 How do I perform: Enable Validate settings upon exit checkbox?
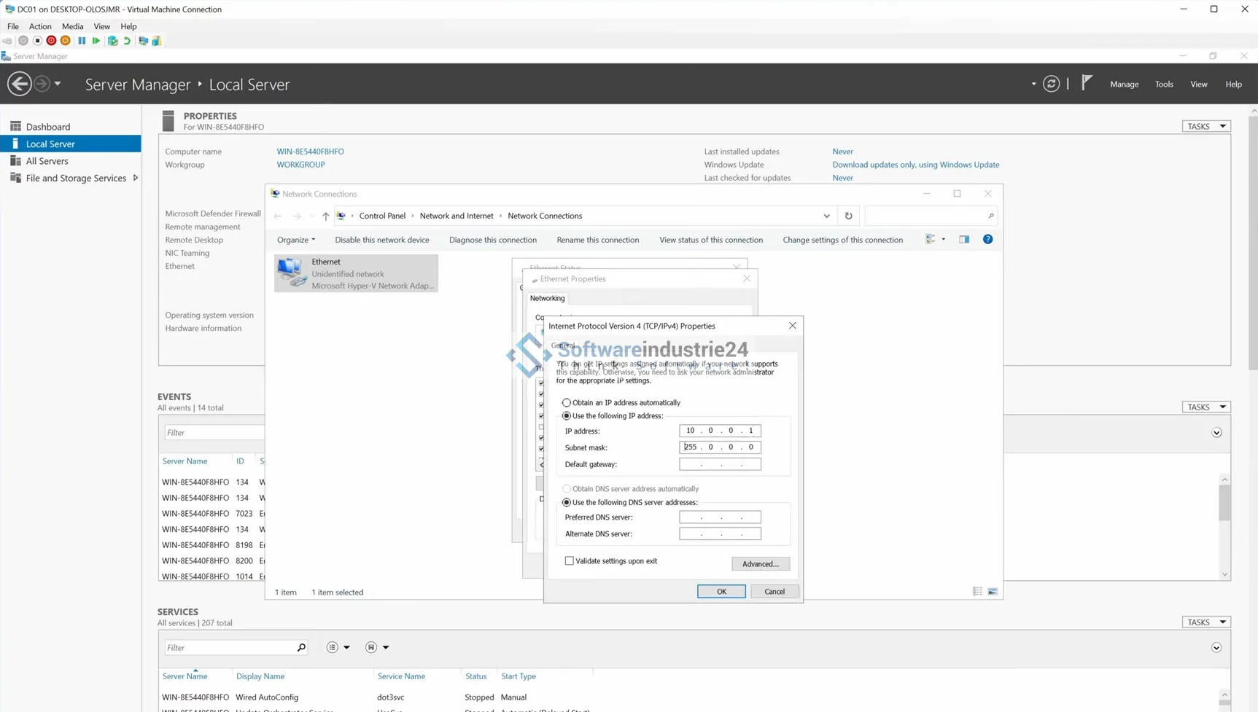(570, 561)
